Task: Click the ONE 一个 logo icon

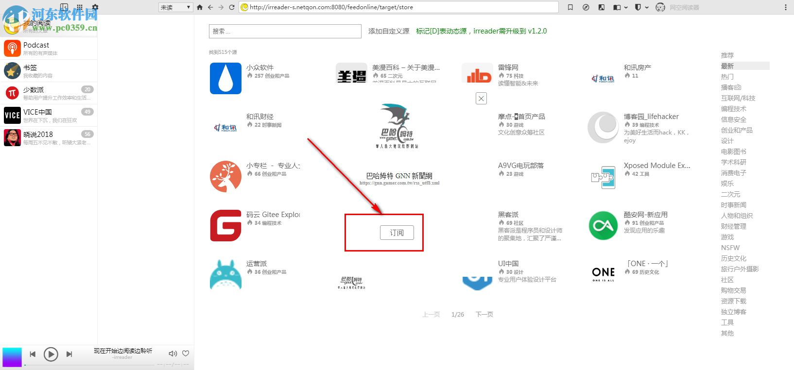Action: (x=603, y=274)
